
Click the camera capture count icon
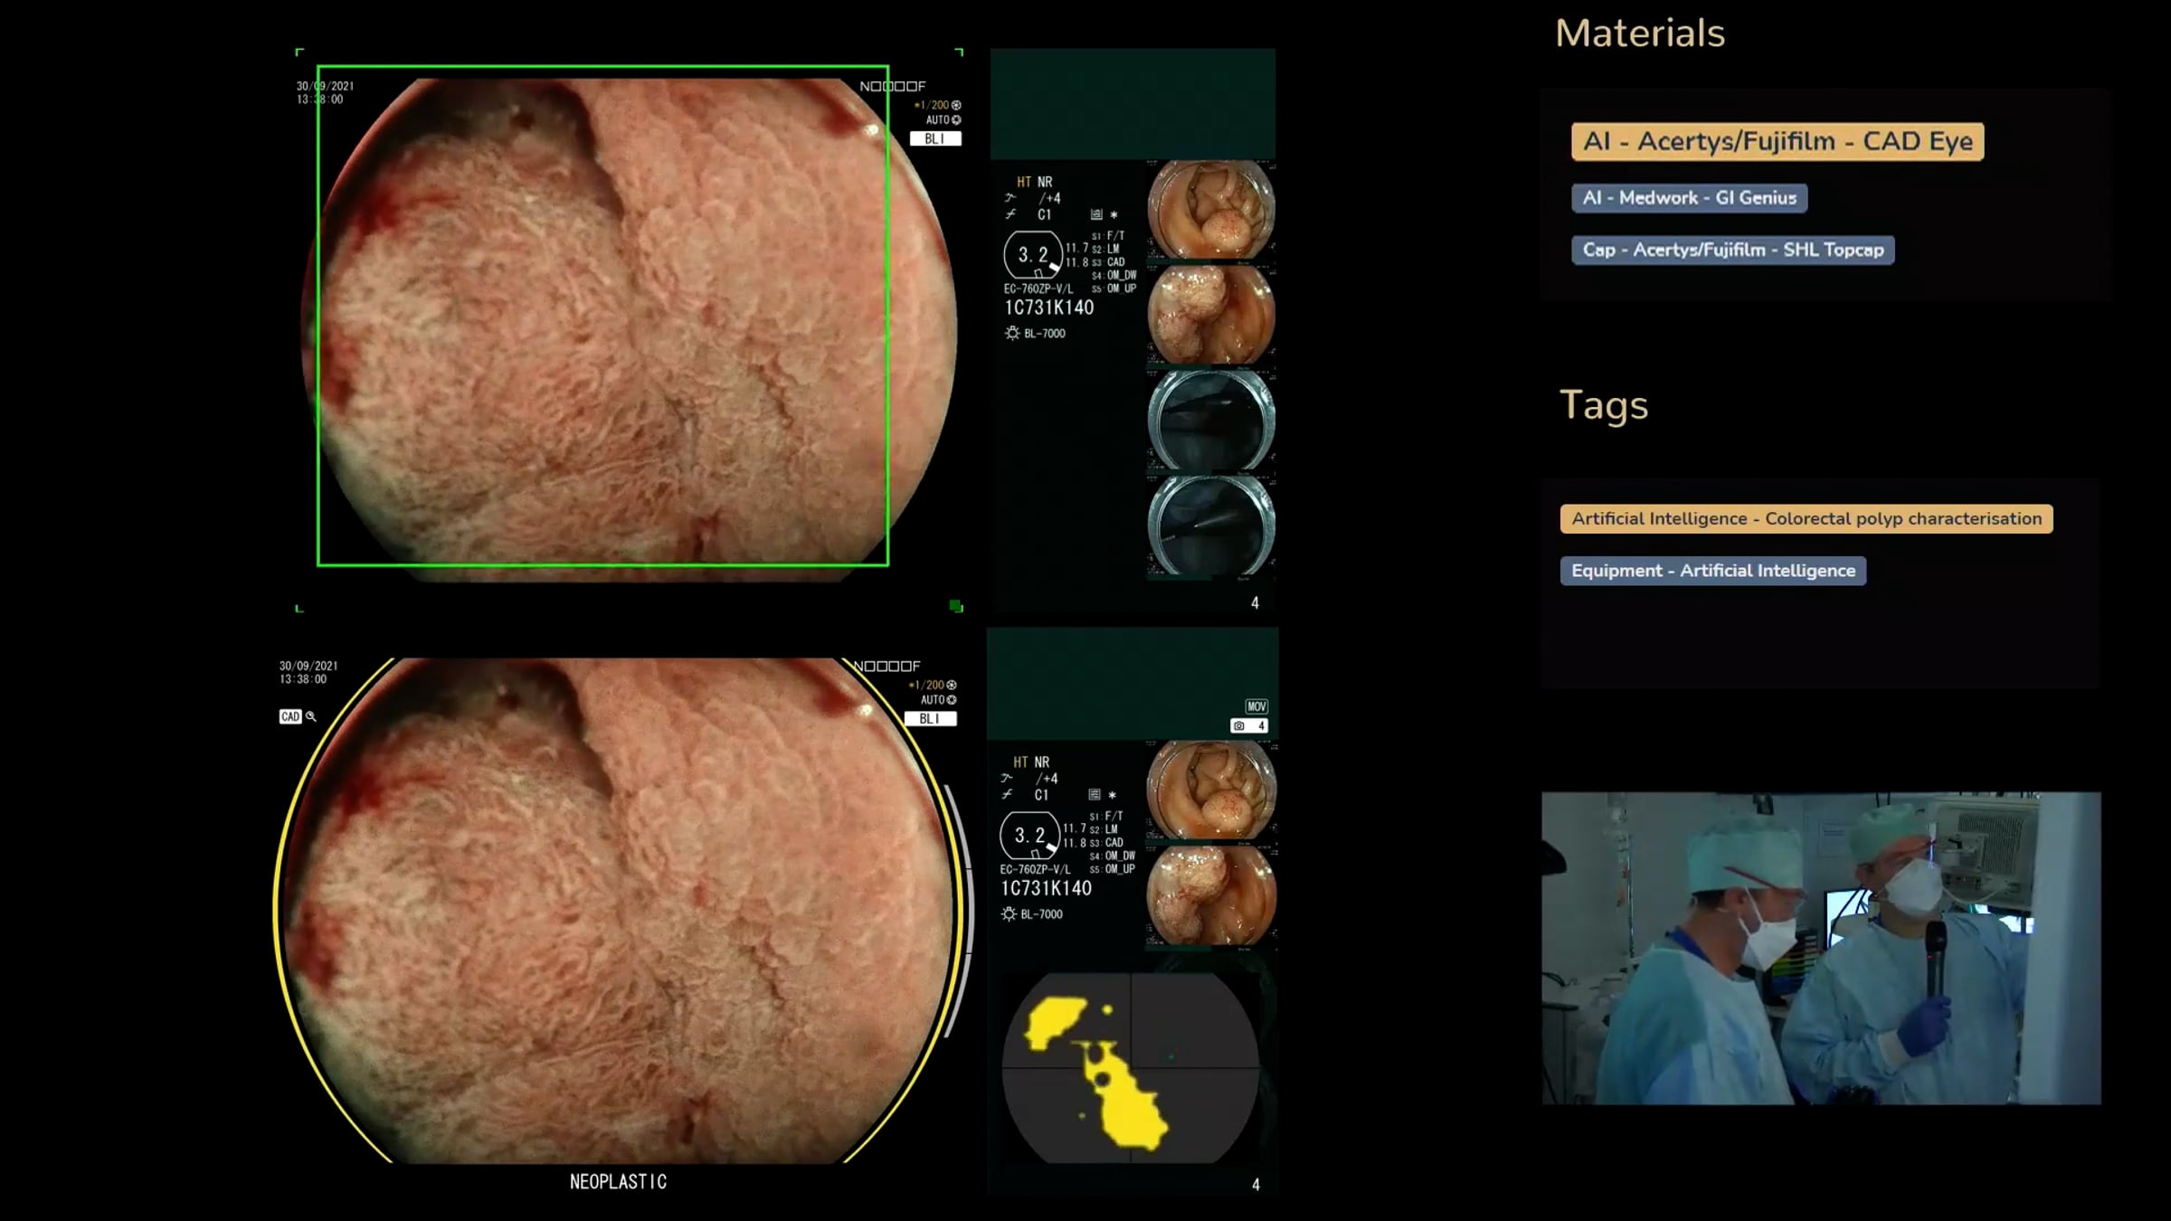point(1240,725)
